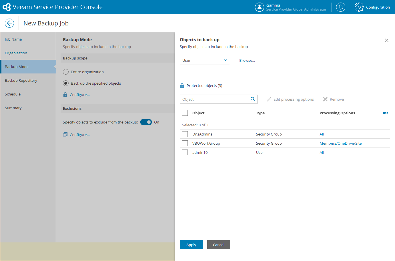This screenshot has width=395, height=261.
Task: Tick the select-all Object header checkbox
Action: 185,113
